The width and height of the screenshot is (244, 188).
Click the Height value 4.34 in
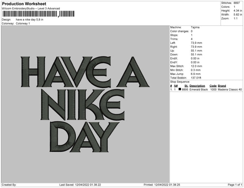pyautogui.click(x=238, y=11)
